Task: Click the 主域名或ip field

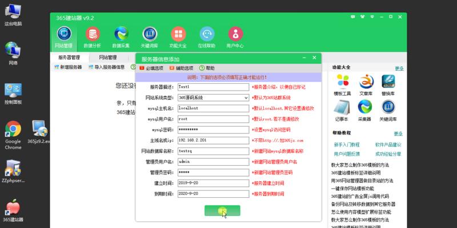Action: 213,140
